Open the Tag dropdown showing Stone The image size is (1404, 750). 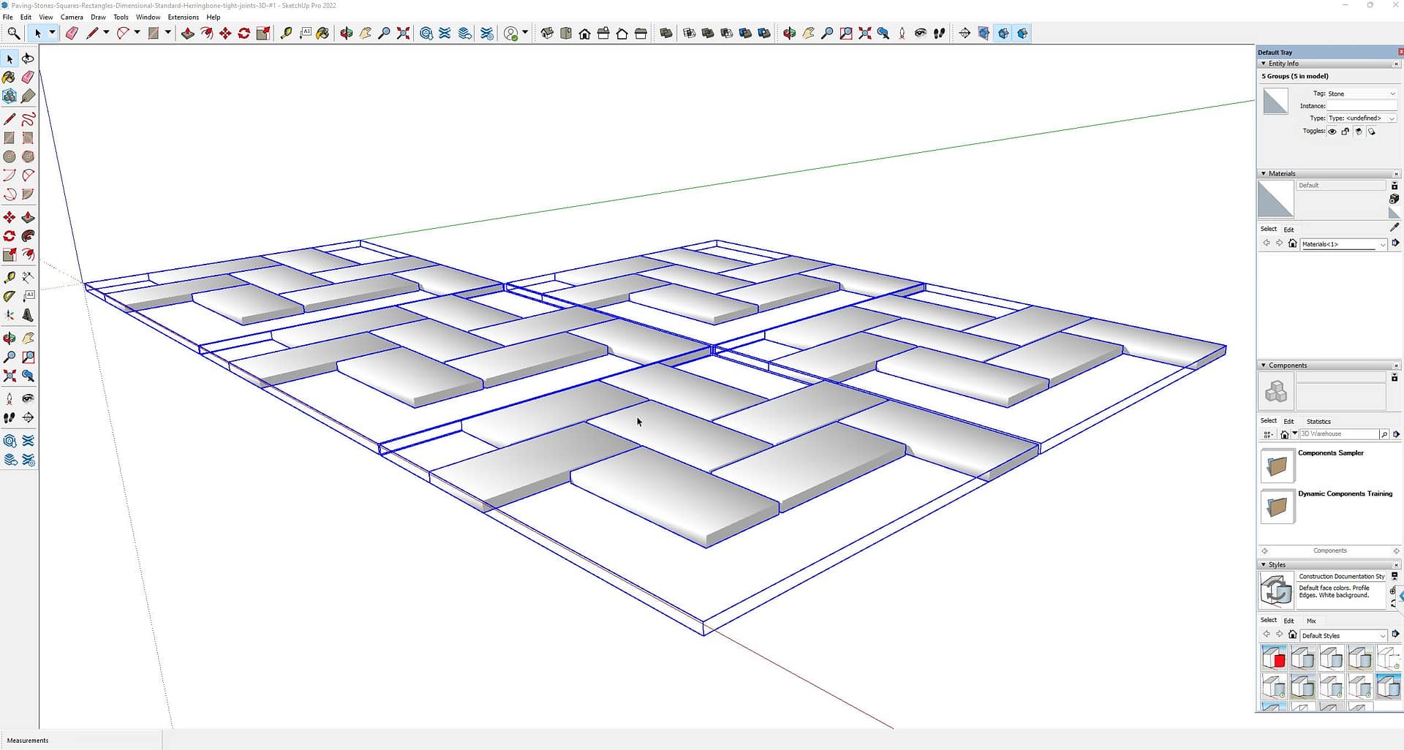(1362, 94)
